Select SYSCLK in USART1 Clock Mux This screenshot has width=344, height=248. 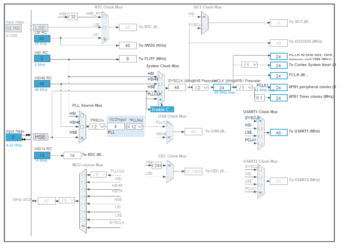[260, 121]
